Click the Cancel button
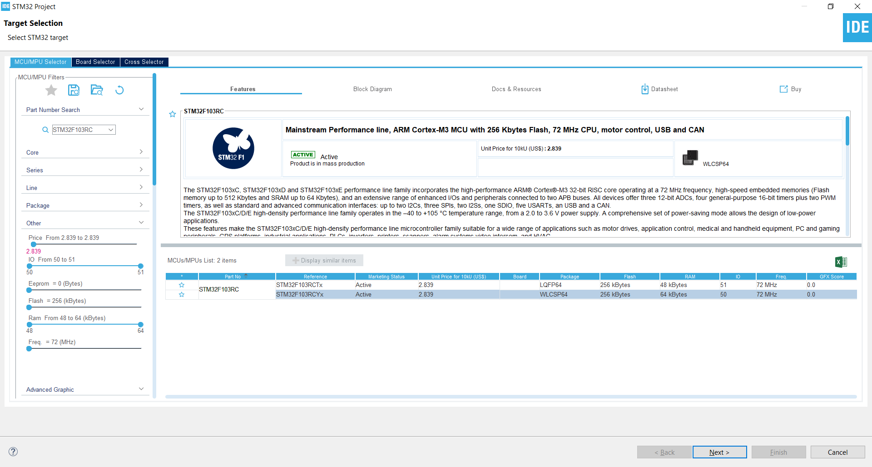 (x=837, y=452)
